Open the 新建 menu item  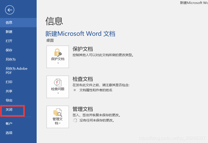18,32
